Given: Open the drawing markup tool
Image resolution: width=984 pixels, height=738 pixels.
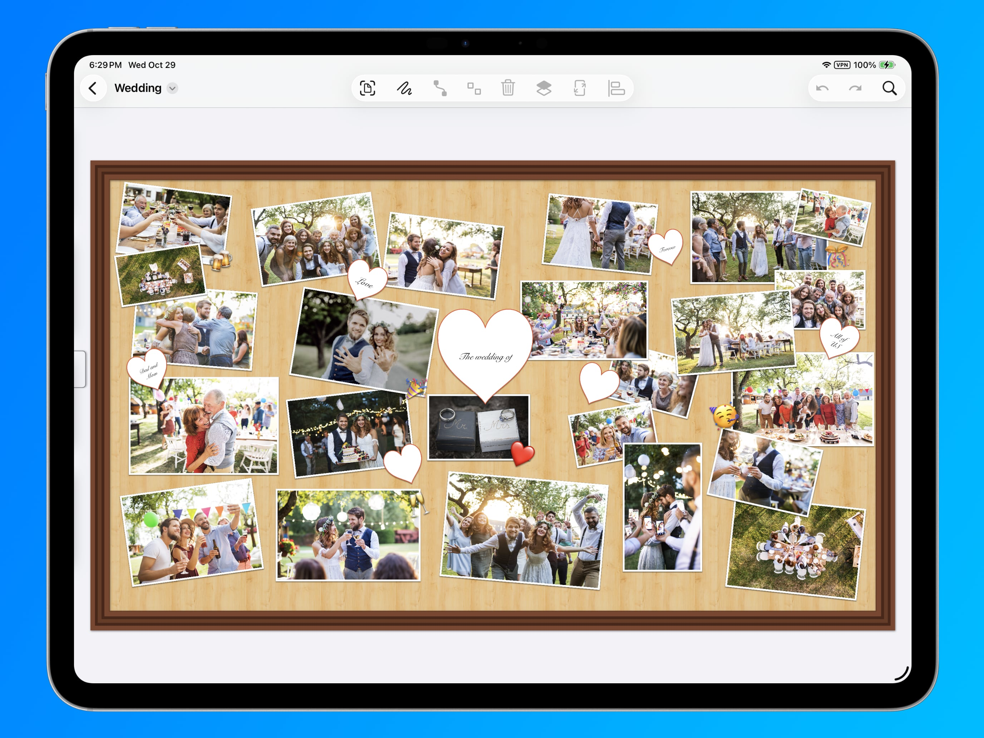Looking at the screenshot, I should tap(404, 88).
